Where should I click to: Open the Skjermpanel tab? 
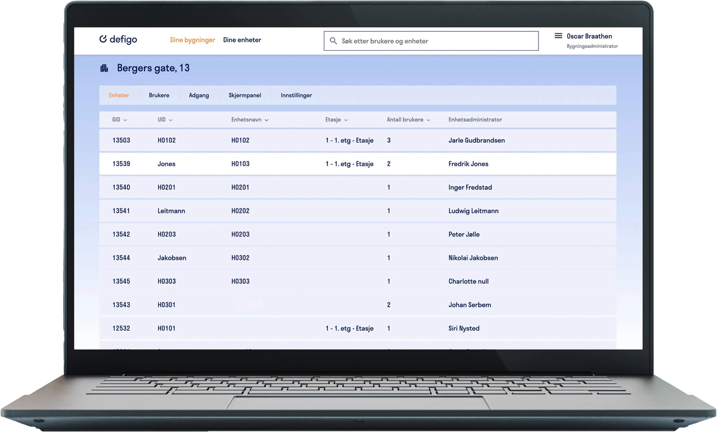pos(245,95)
